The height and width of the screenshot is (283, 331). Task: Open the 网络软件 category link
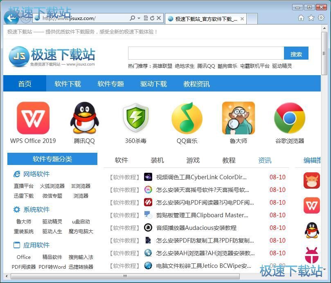[36, 174]
